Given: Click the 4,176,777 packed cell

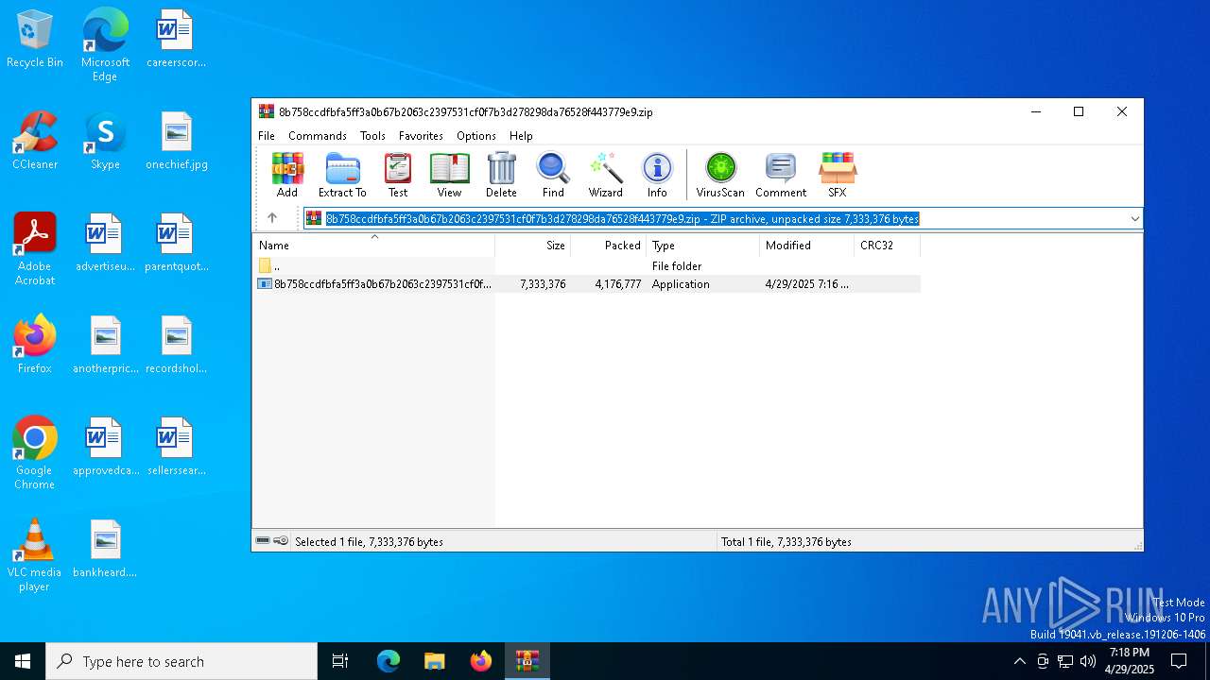Looking at the screenshot, I should (618, 283).
